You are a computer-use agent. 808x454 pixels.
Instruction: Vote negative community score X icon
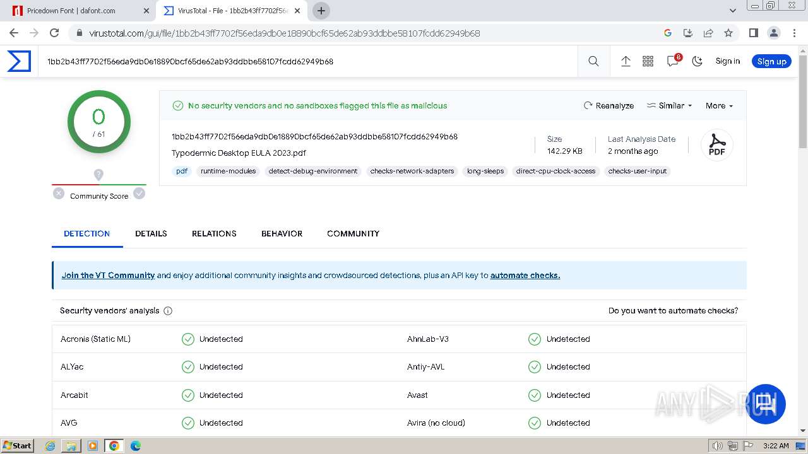[59, 194]
